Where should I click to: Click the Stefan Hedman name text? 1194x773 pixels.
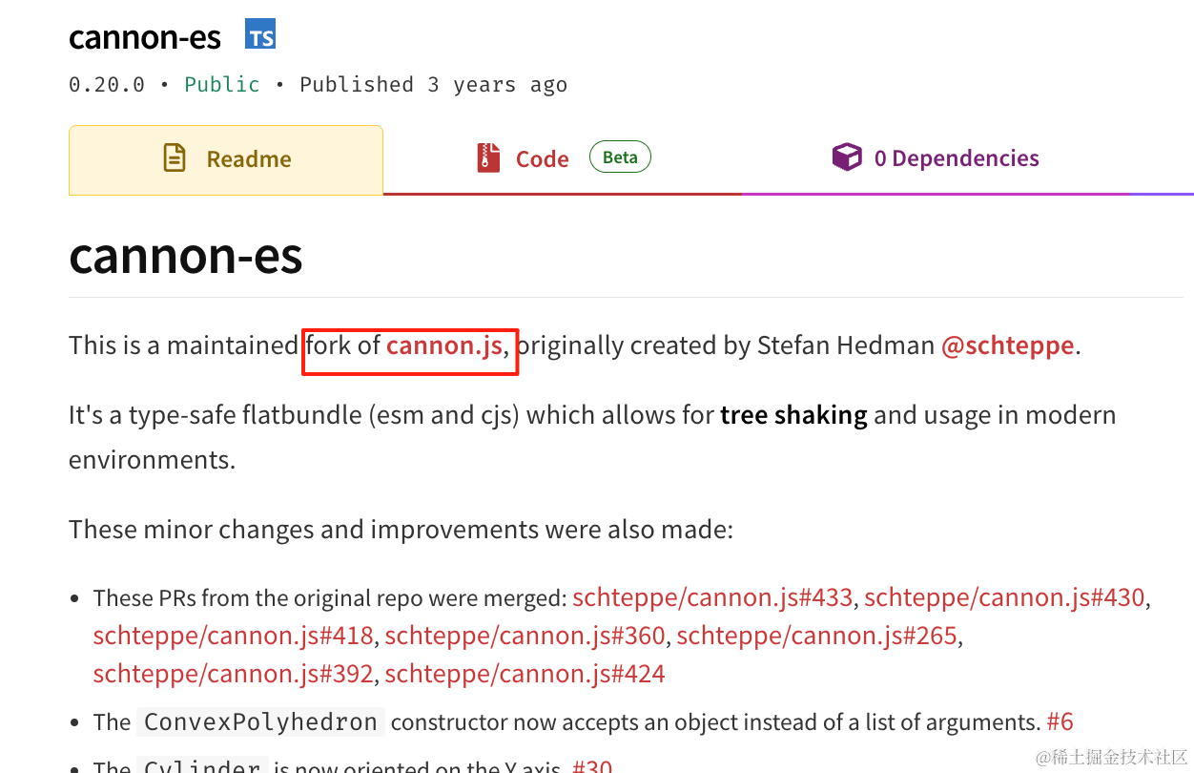[x=846, y=345]
